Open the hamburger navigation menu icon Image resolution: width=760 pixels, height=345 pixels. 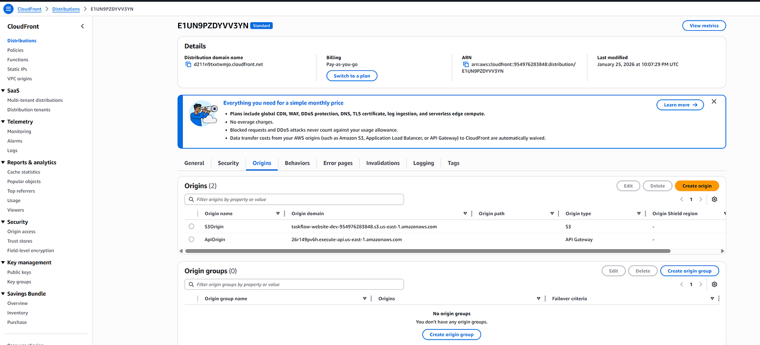click(x=8, y=9)
